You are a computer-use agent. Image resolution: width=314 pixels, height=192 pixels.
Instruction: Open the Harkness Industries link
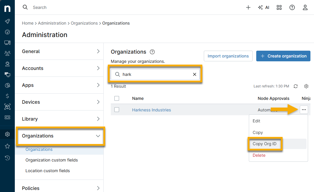tap(151, 110)
